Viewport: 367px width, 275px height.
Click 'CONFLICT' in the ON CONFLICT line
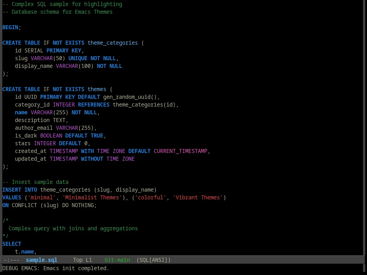24,205
